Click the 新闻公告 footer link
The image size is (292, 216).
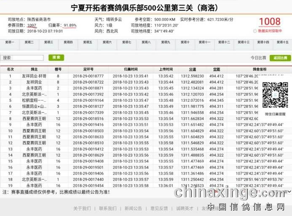pos(133,208)
